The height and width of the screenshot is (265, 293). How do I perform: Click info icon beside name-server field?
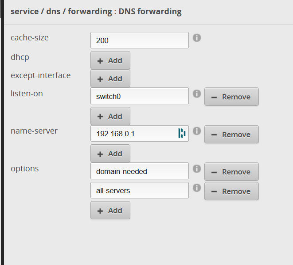[197, 131]
